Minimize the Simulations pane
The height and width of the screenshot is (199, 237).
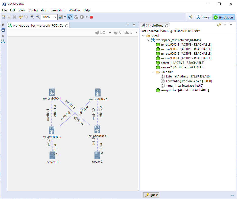[225, 25]
